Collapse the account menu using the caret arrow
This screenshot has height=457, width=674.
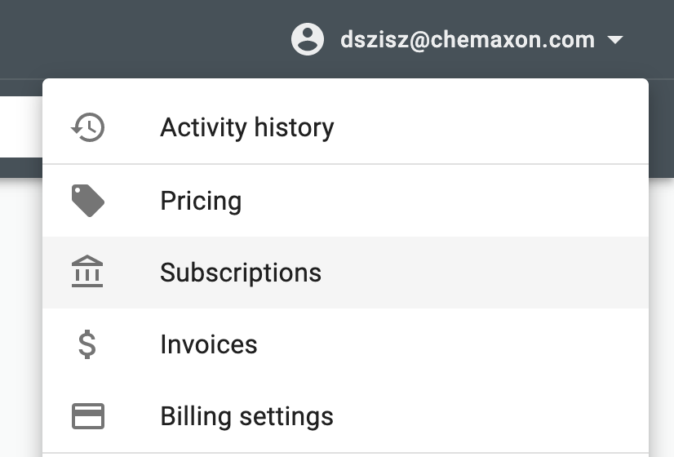tap(615, 39)
